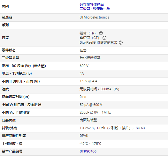Click the 碳化硅肖特基 diode type value

(90, 58)
